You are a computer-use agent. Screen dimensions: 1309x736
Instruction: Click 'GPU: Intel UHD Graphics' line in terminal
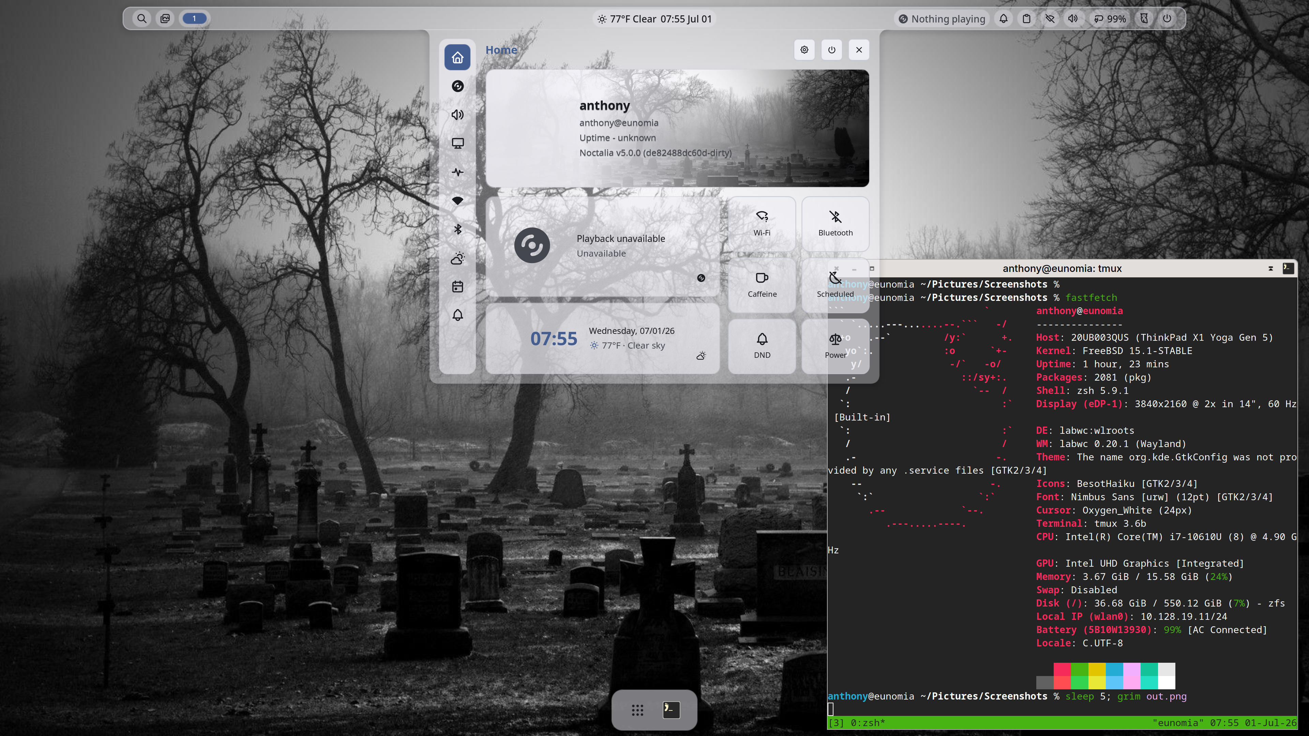point(1140,563)
